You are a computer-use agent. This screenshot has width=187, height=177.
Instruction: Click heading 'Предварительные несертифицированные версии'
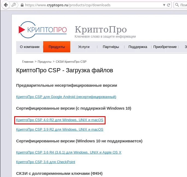66,85
